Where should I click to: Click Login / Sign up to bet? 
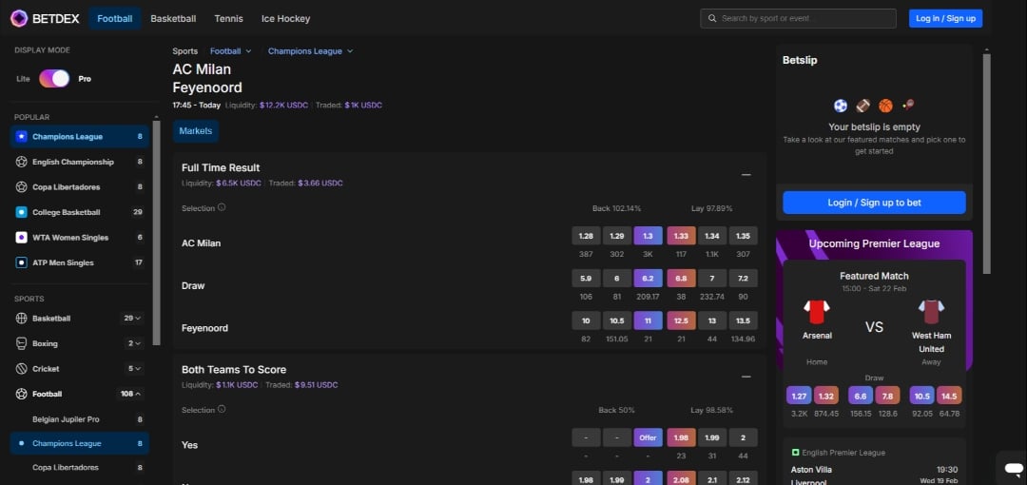point(875,203)
